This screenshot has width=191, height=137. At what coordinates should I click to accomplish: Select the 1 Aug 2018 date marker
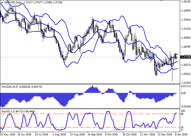point(59,135)
